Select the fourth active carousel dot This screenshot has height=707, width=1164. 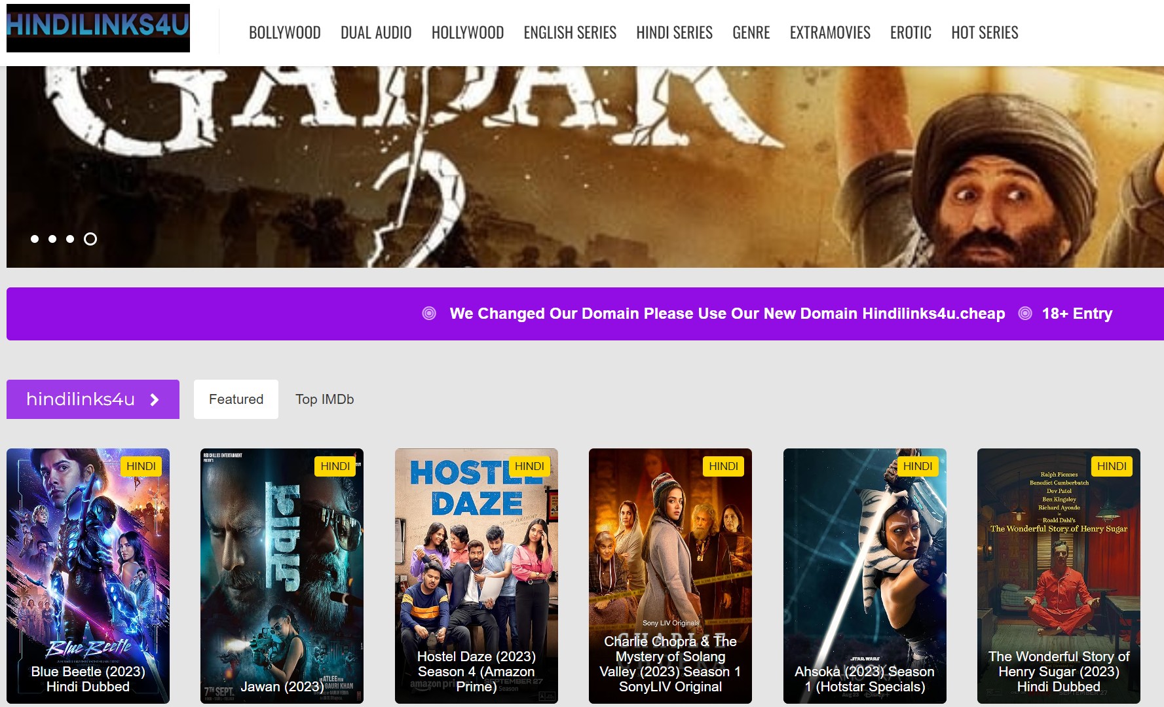coord(90,239)
